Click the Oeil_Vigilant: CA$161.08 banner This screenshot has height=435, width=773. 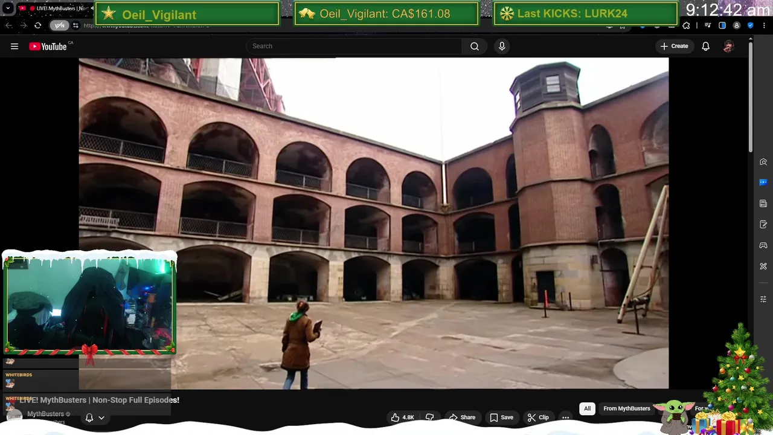(x=386, y=14)
